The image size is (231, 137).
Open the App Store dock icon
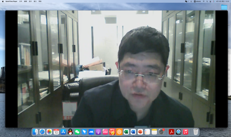[63, 132]
